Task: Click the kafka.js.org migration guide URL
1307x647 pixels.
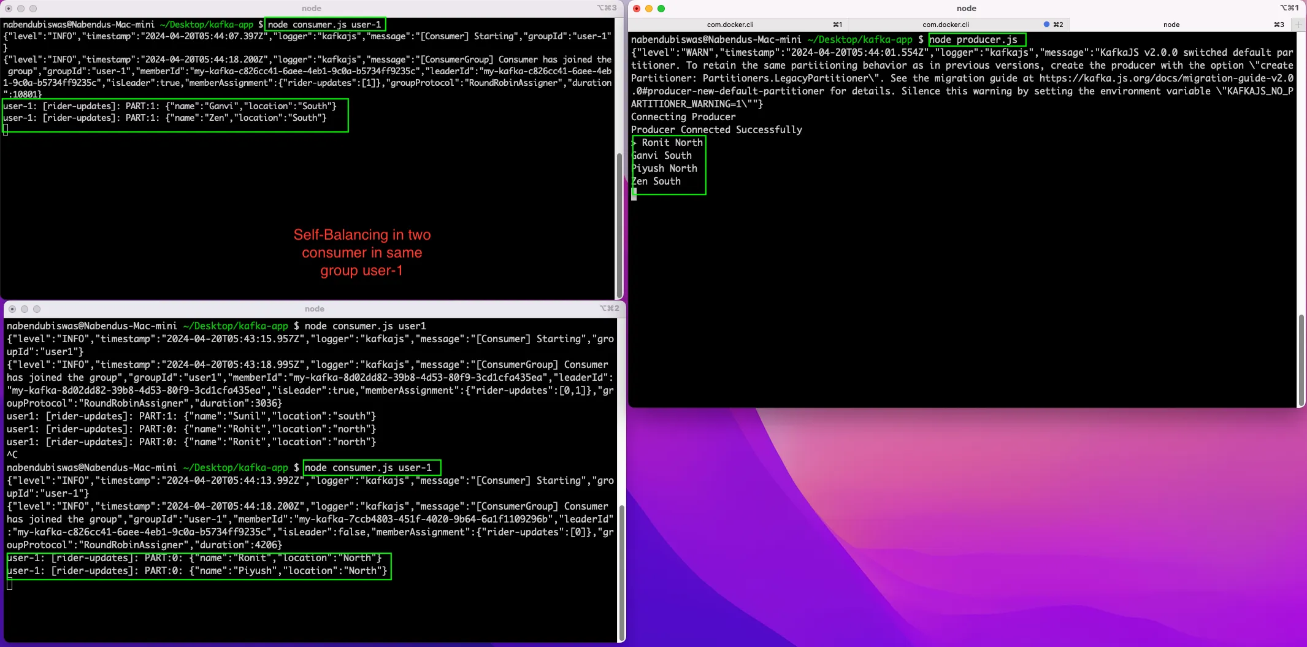Action: point(1167,78)
